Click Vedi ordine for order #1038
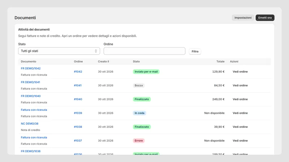The width and height of the screenshot is (289, 162). (240, 127)
